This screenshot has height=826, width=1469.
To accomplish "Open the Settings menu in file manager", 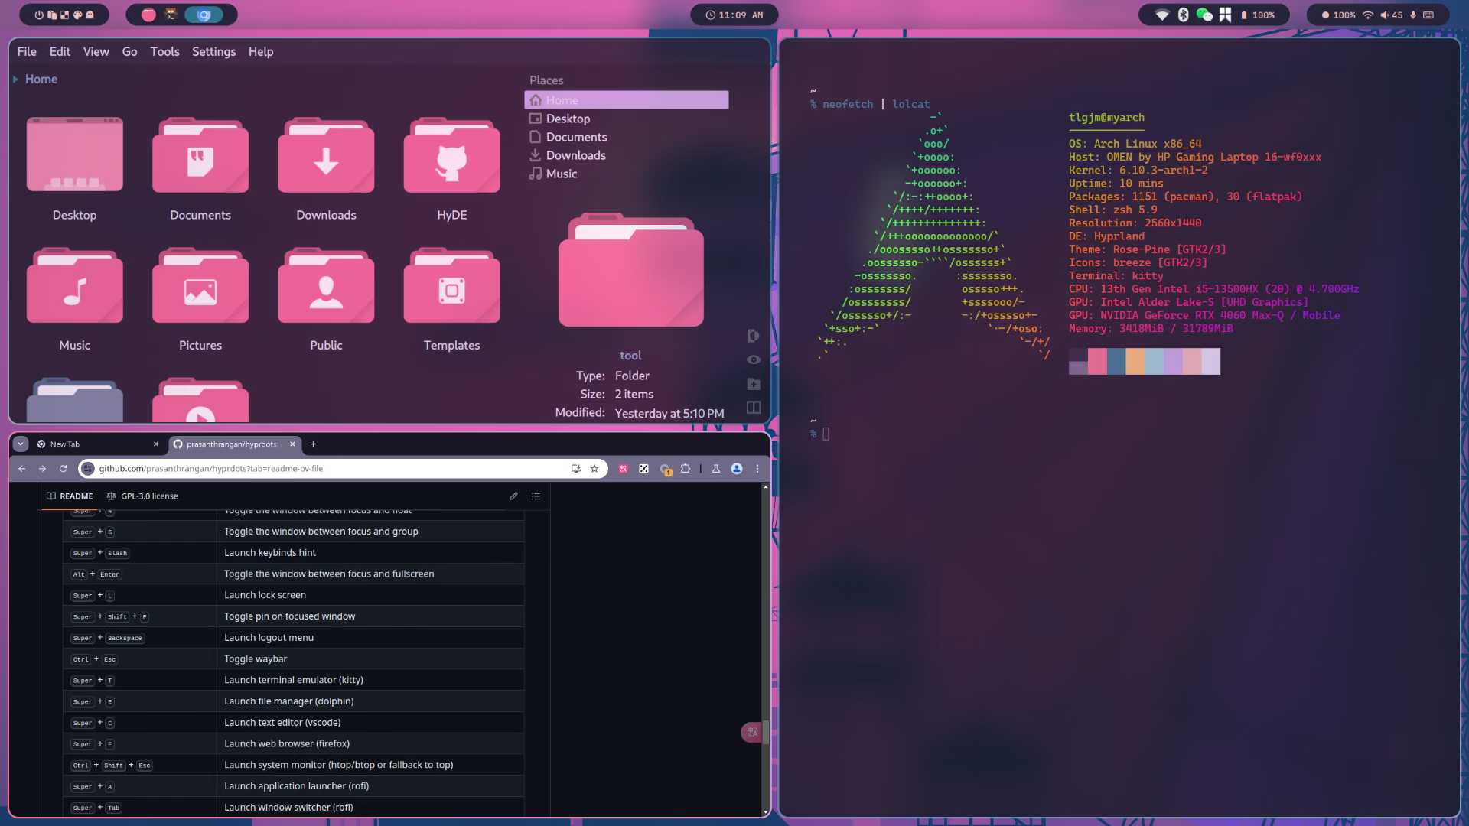I will pyautogui.click(x=213, y=51).
